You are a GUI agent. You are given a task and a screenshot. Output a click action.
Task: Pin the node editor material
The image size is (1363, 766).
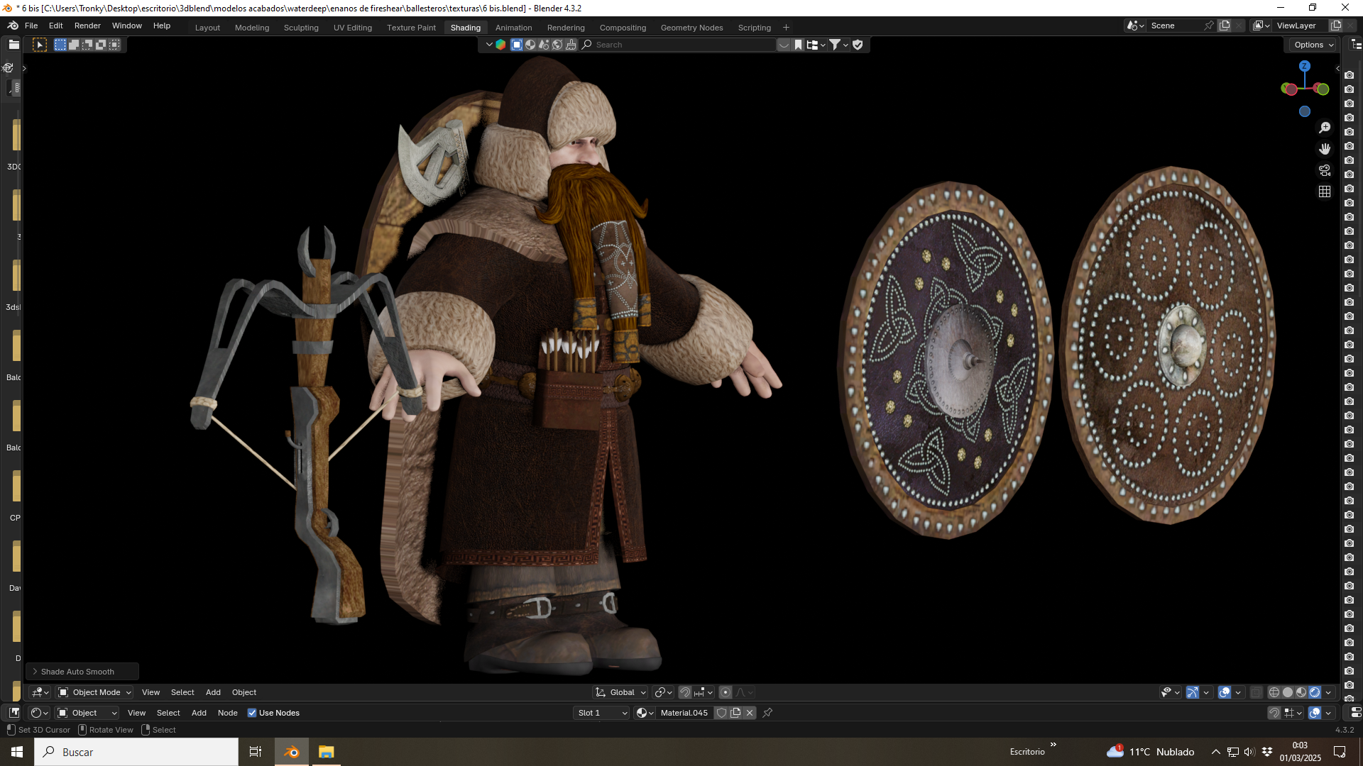tap(767, 713)
